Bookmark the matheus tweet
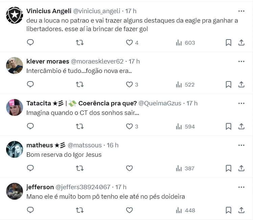Screen dimensions: 253x220 pos(228,168)
